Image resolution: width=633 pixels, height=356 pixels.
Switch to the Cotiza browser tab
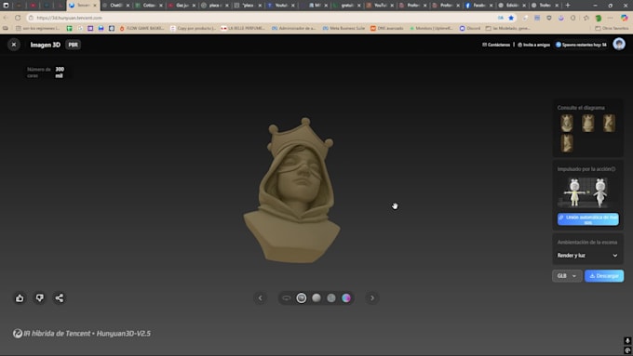[149, 6]
